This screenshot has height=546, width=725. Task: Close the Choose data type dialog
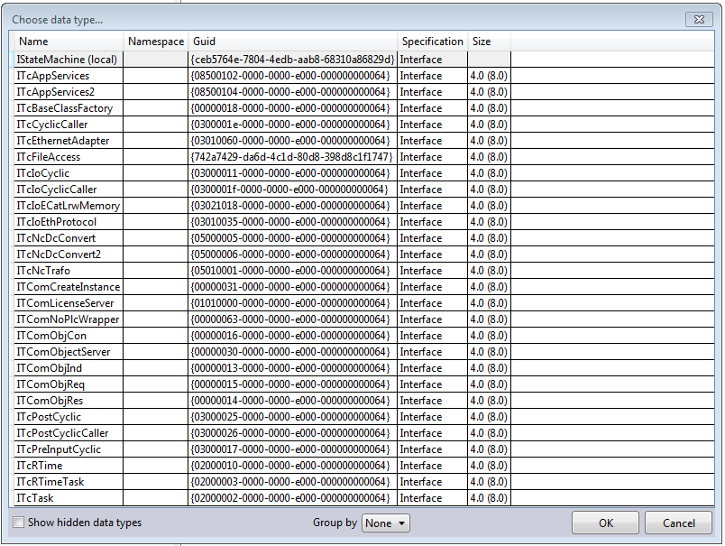pyautogui.click(x=699, y=20)
